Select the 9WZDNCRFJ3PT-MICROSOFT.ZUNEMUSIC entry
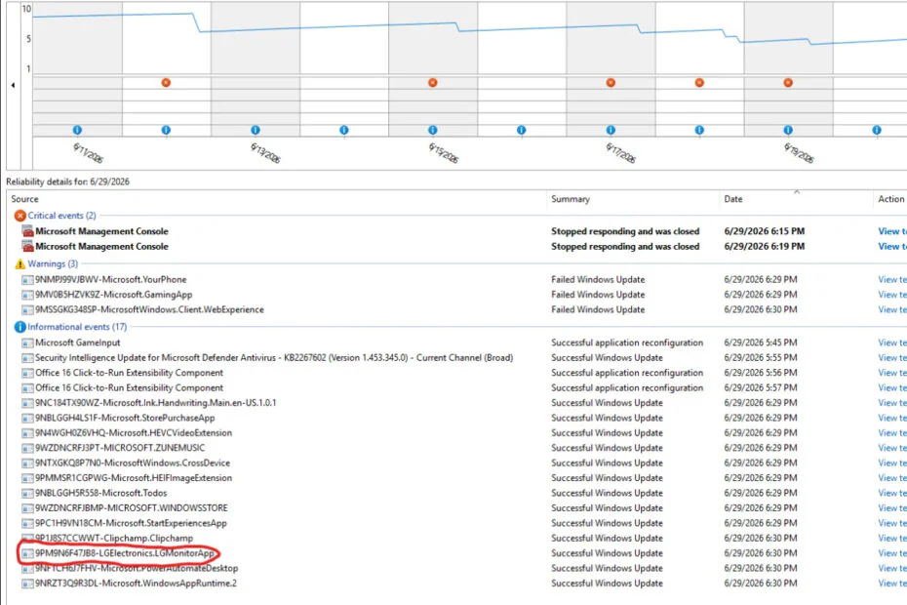 point(120,448)
